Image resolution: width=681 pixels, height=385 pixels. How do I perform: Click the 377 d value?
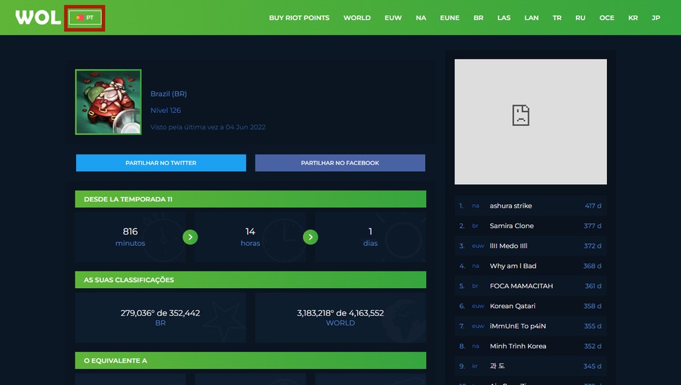tap(592, 226)
